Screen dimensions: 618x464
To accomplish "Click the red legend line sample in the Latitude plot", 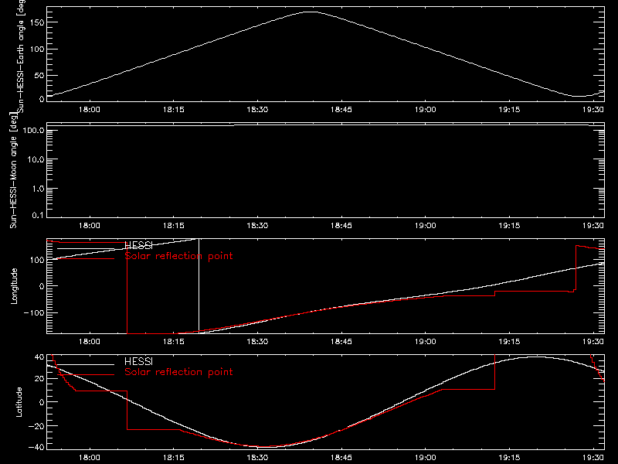I will click(86, 374).
